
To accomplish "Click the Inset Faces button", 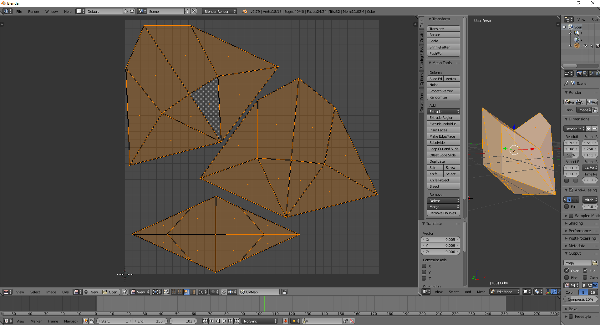I will tap(444, 130).
